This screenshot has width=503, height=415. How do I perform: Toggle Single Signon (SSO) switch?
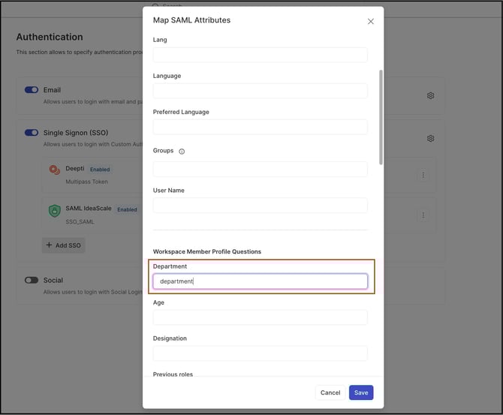coord(32,133)
